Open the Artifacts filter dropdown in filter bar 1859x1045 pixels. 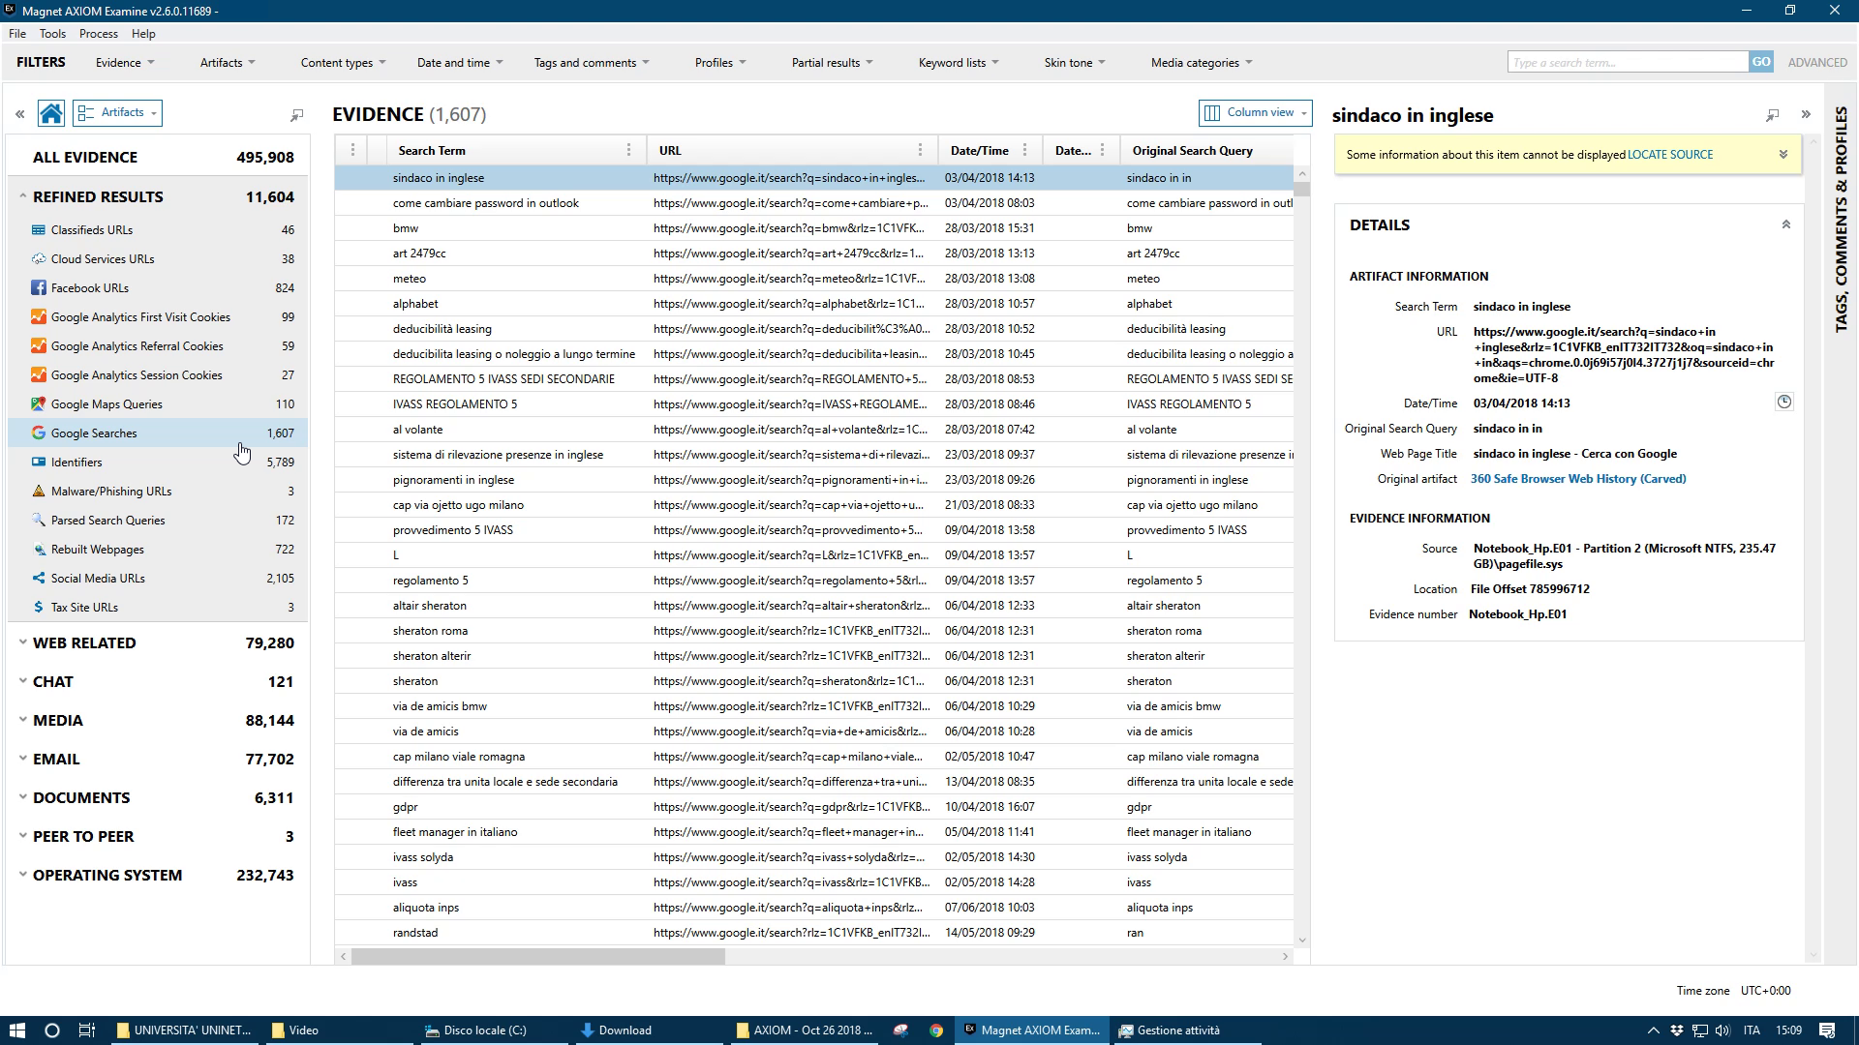coord(228,63)
